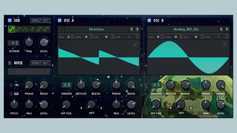Select next OSC B warp mode

(191, 108)
